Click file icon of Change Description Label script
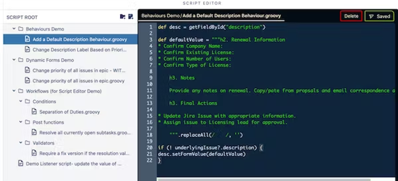 pyautogui.click(x=27, y=49)
